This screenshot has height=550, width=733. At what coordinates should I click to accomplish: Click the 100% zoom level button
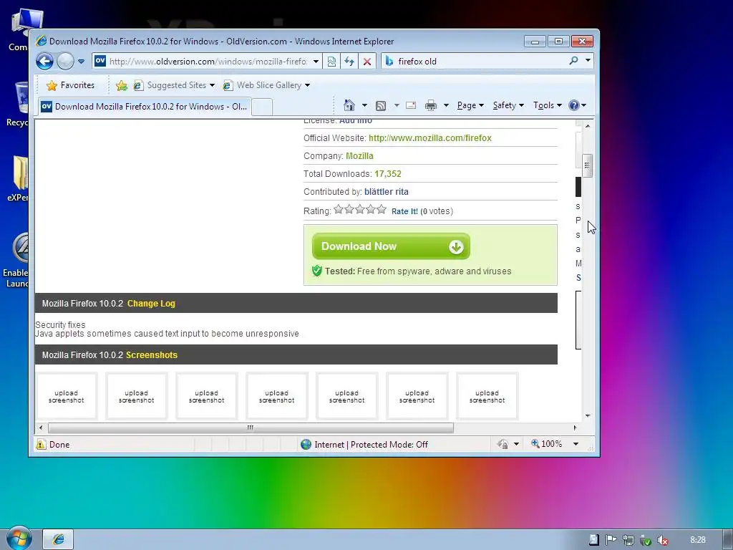[546, 444]
